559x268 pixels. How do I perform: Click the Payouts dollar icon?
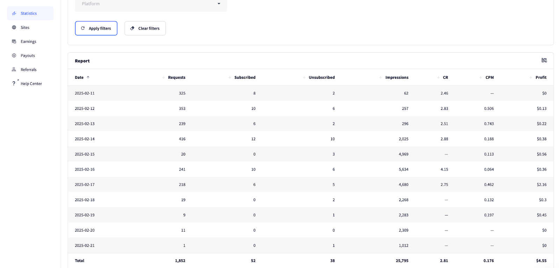tap(14, 55)
